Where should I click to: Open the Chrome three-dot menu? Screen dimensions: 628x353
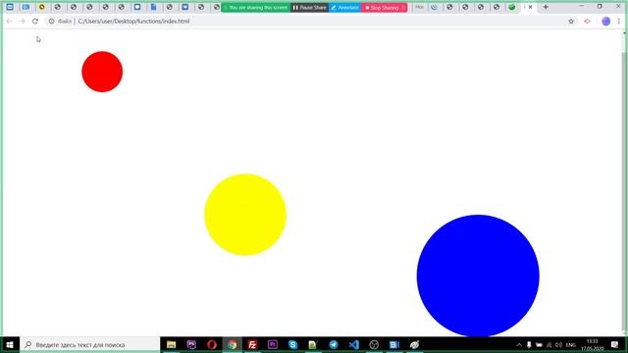click(619, 22)
